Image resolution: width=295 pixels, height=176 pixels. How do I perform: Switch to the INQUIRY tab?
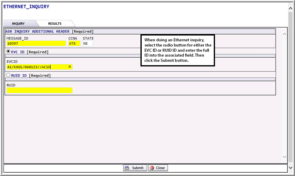click(x=18, y=24)
